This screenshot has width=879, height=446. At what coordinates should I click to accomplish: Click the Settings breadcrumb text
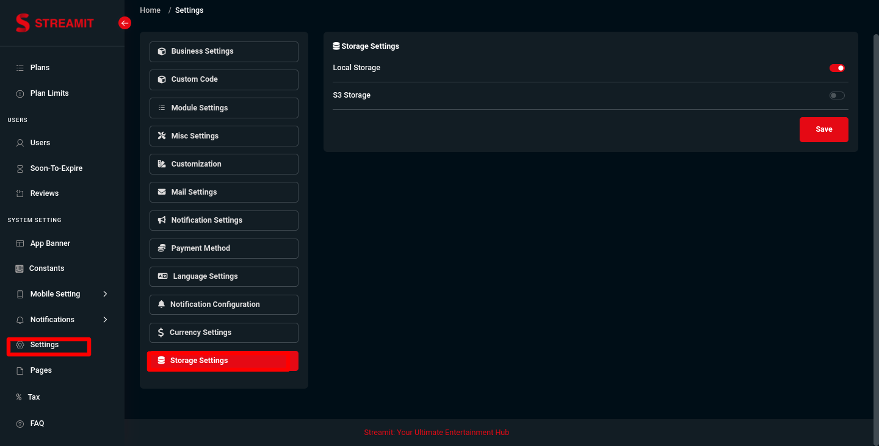click(x=189, y=10)
